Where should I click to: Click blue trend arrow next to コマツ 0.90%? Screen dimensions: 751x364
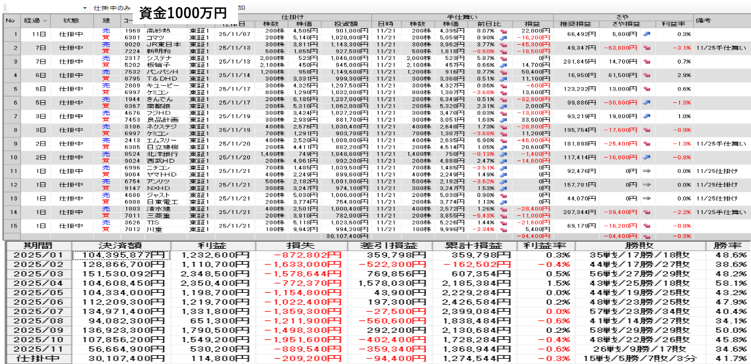(x=503, y=38)
